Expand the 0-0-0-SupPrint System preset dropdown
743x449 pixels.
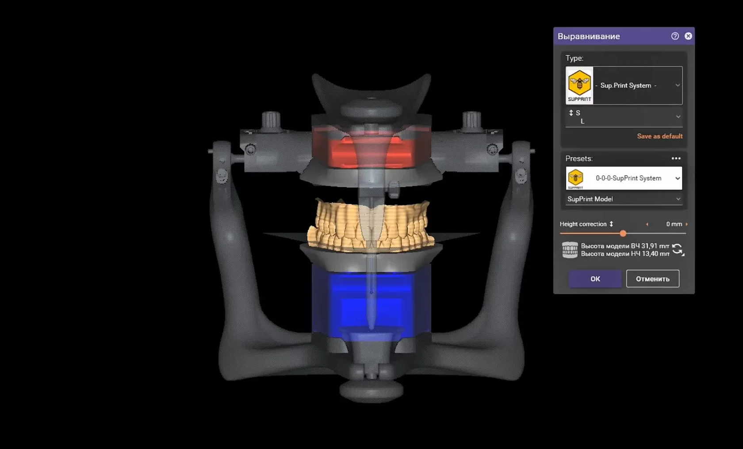624,178
